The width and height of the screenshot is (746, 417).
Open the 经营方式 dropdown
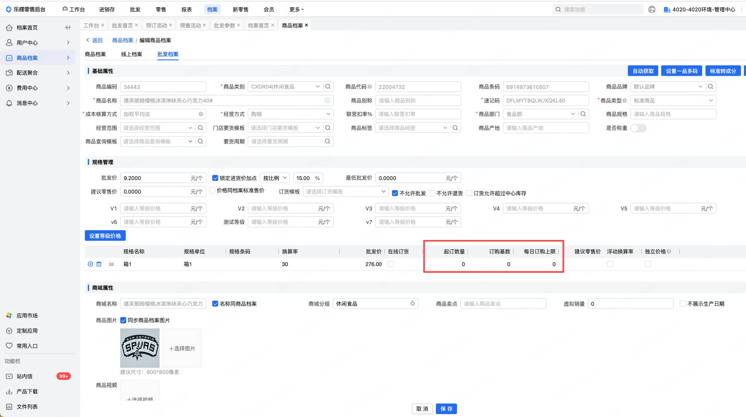[291, 114]
